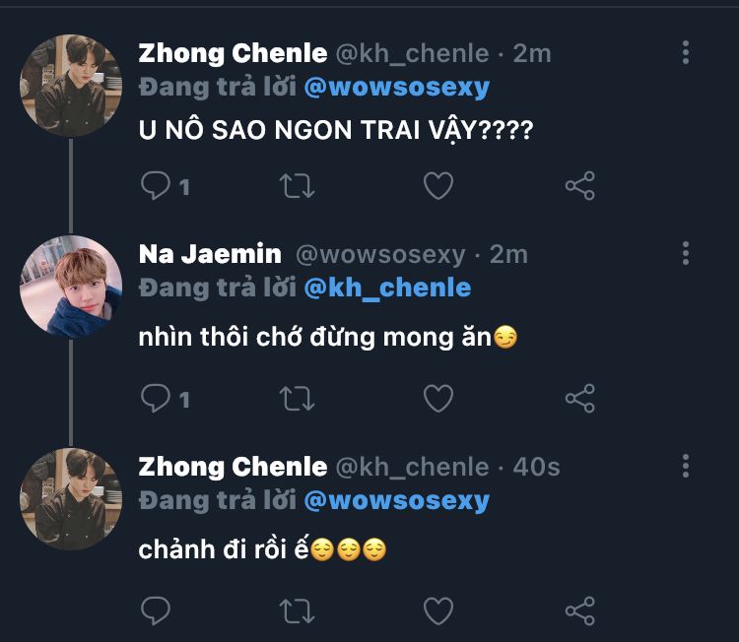
Task: Retweet the "chảnh đi rồi ế" tweet
Action: pos(297,610)
